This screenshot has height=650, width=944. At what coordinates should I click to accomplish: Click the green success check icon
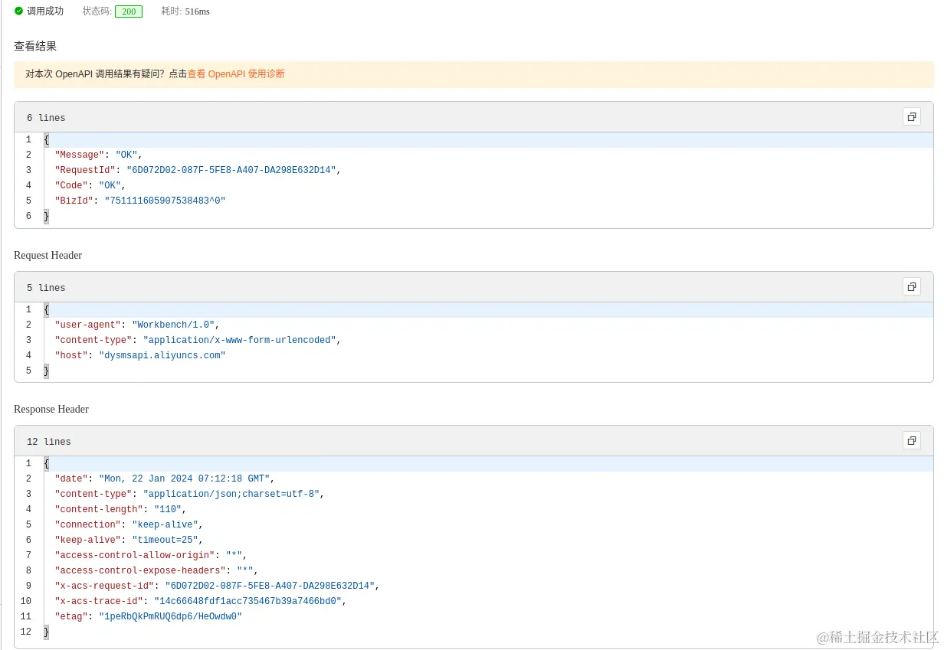[x=19, y=11]
